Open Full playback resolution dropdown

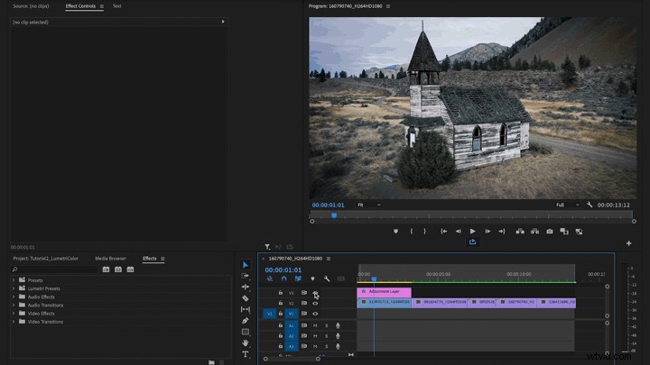coord(568,205)
